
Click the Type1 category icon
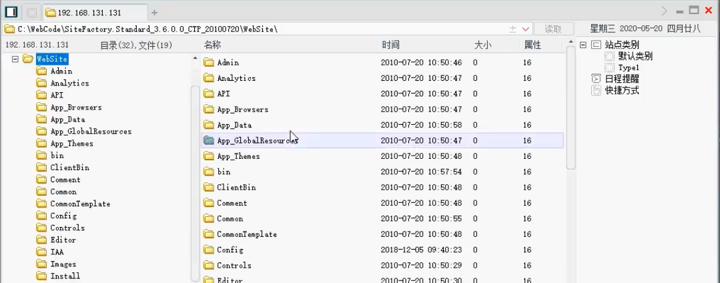click(609, 67)
